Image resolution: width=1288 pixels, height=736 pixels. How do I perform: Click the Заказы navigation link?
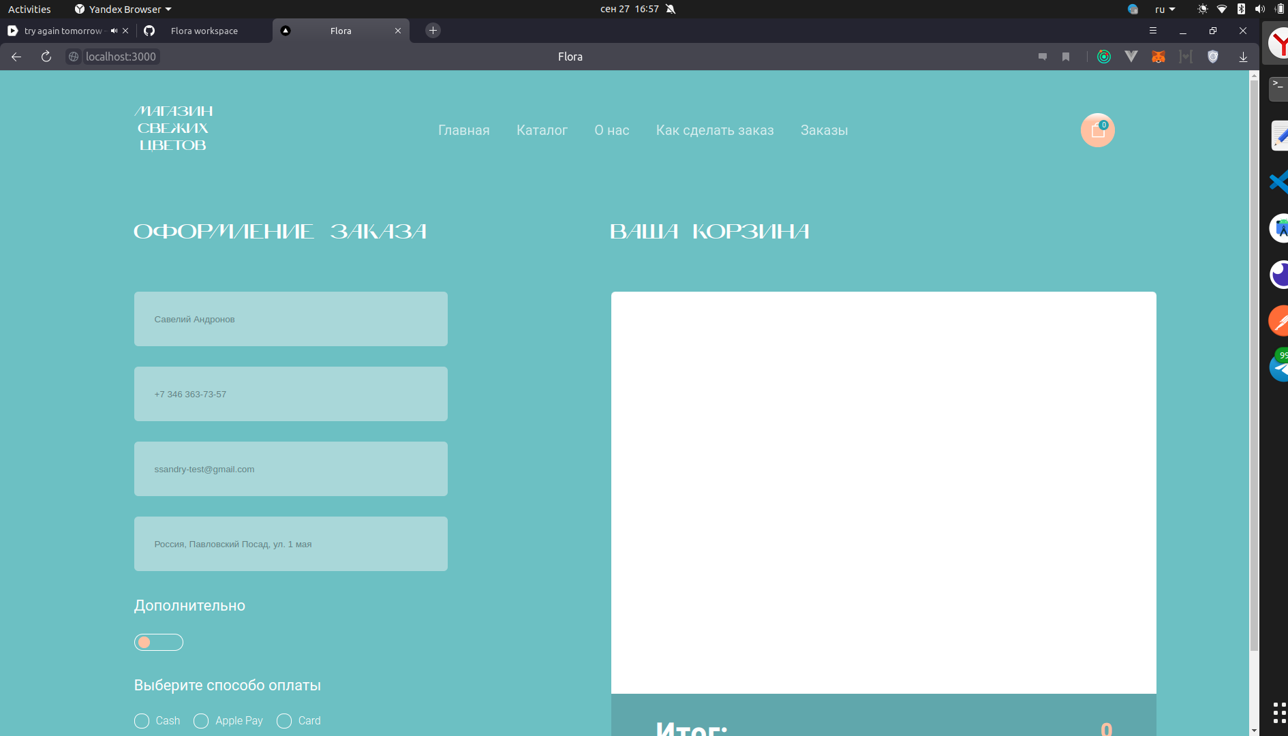click(824, 130)
